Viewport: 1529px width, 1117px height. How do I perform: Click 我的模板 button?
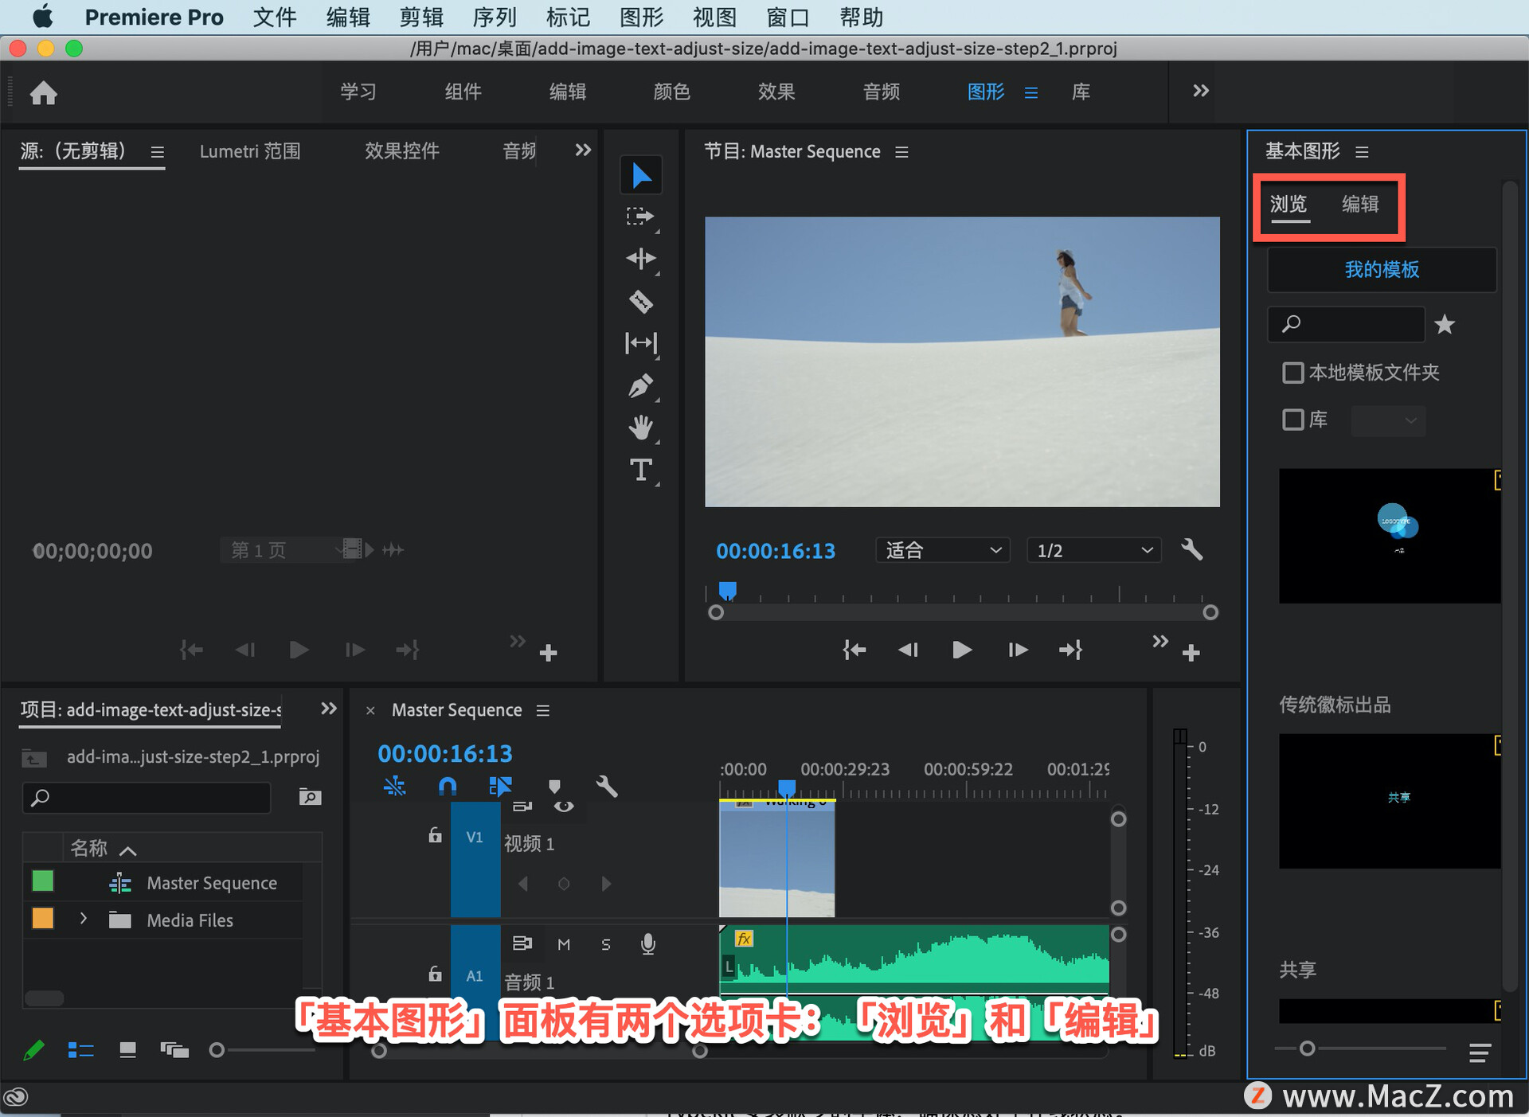click(x=1382, y=269)
